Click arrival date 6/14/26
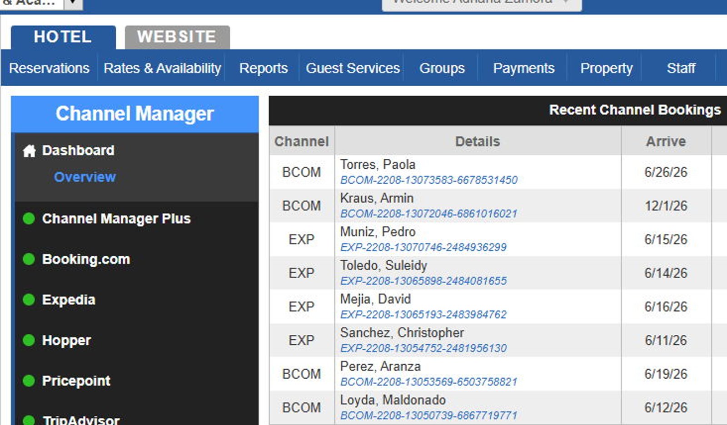727x425 pixels. click(x=666, y=273)
